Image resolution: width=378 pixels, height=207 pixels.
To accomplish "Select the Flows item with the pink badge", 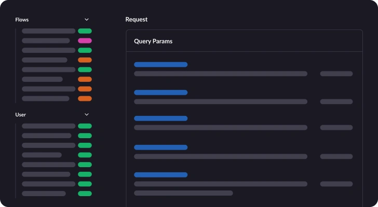I will (x=46, y=40).
